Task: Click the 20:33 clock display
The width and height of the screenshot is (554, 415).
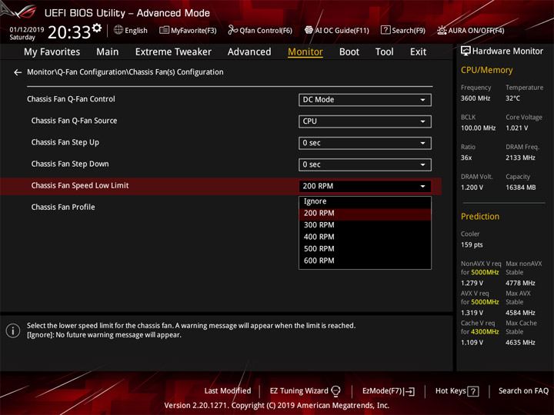Action: click(x=69, y=32)
